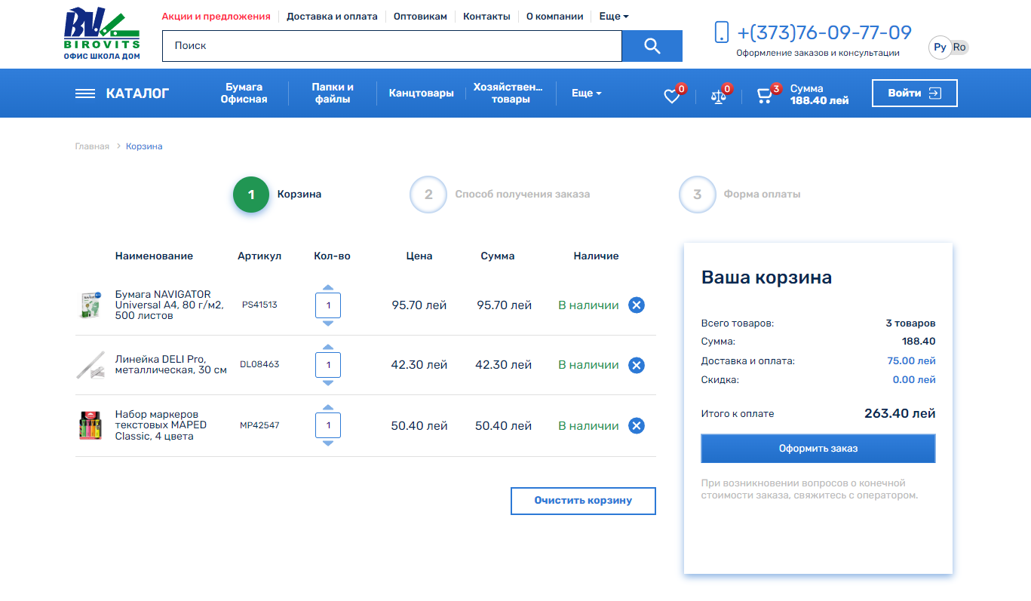This screenshot has width=1031, height=601.
Task: Select step 3 Форма оплаты
Action: pyautogui.click(x=697, y=195)
